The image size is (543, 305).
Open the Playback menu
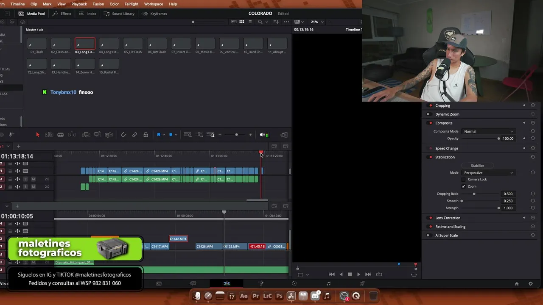pyautogui.click(x=79, y=4)
